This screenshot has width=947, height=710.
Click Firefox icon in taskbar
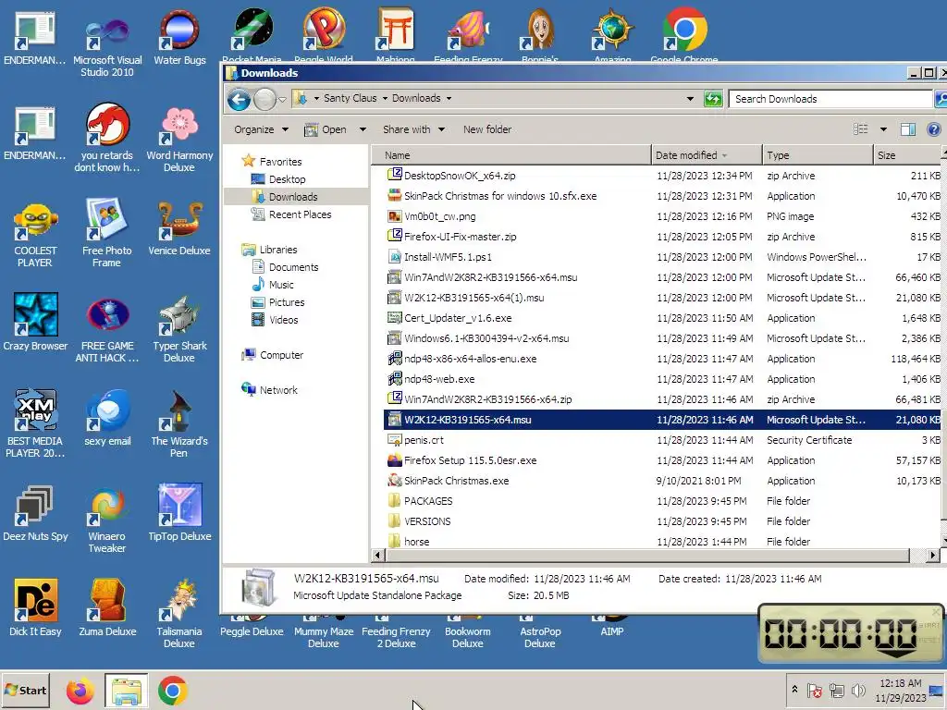pyautogui.click(x=80, y=692)
